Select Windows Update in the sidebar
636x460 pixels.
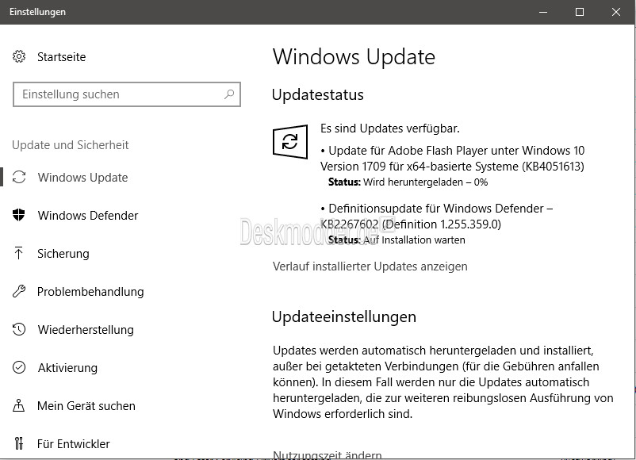82,178
